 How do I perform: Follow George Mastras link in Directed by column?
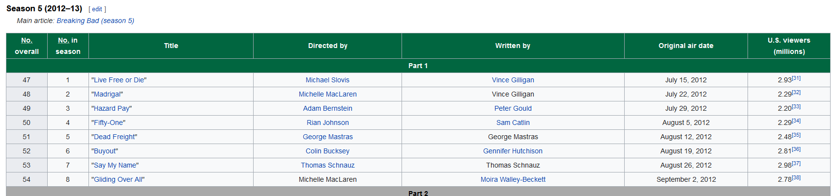click(327, 137)
